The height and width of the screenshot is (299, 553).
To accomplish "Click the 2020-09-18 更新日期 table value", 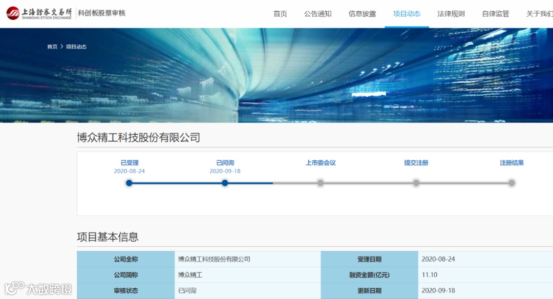I will point(438,291).
